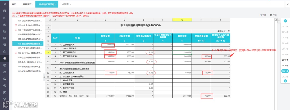This screenshot has width=290, height=110.
Task: Click the total 税收金额 36600.00 cell
Action: [x=182, y=96]
